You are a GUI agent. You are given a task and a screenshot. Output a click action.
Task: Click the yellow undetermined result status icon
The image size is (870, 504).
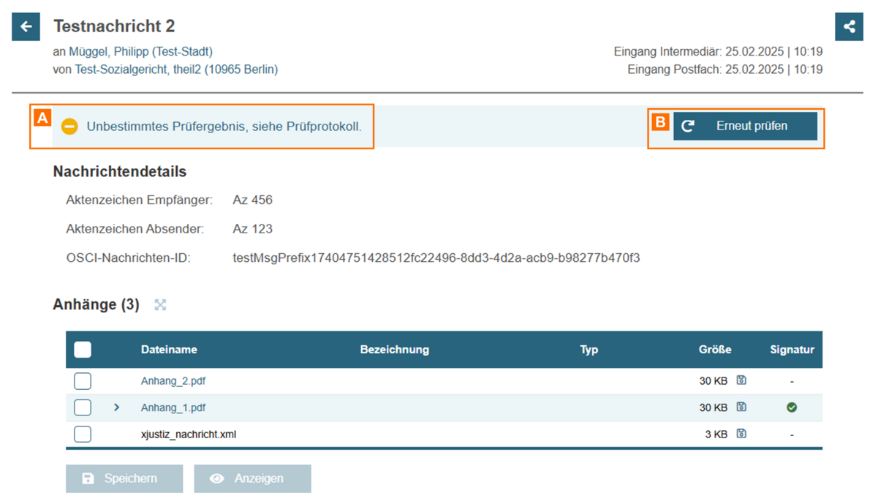tap(69, 127)
